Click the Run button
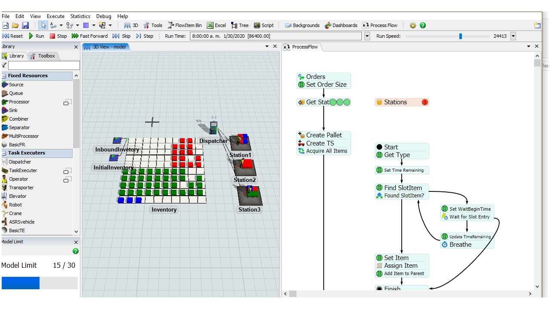Screen dimensions: 550x309 pyautogui.click(x=37, y=36)
